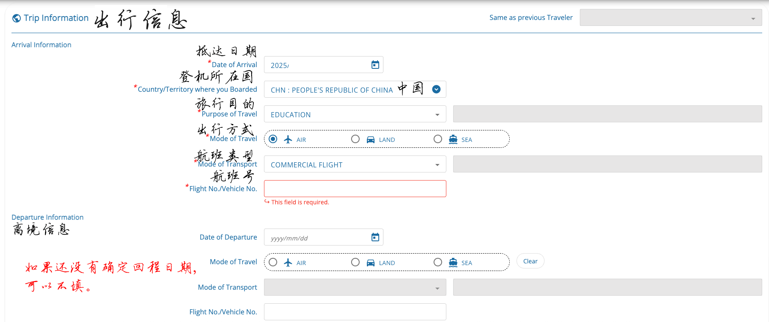Viewport: 769px width, 322px height.
Task: Click the departure Flight No./Vehicle No. field
Action: click(x=355, y=312)
